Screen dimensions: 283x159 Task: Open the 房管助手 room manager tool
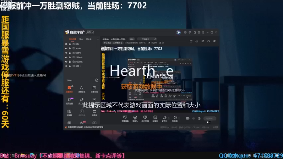coord(82,89)
